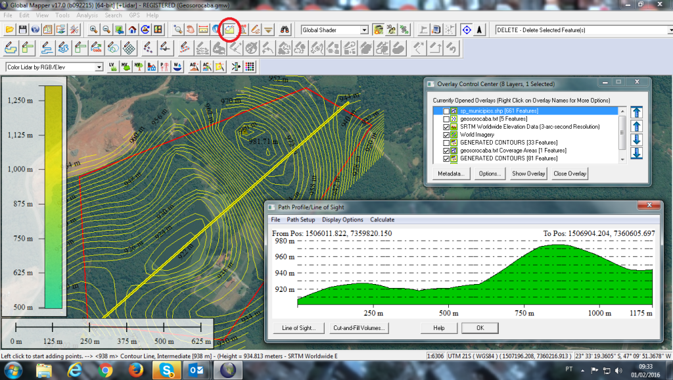673x380 pixels.
Task: Click the binoculars Search icon
Action: click(x=285, y=30)
